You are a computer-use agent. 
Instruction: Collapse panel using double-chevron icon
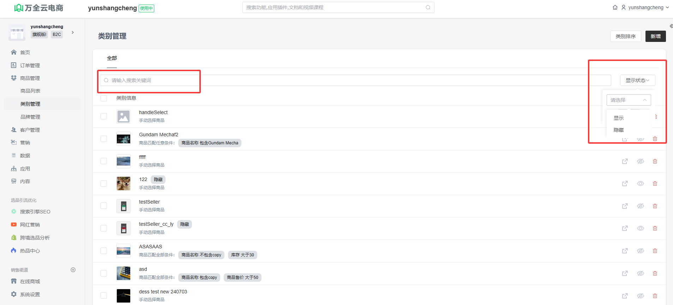671,26
